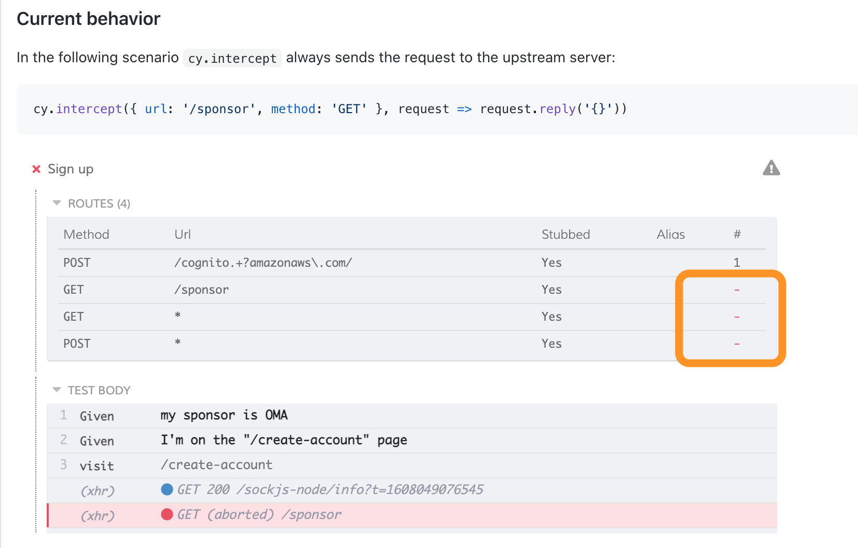Screen dimensions: 858x548
Task: Click the warning triangle icon beside Sign up
Action: 771,168
